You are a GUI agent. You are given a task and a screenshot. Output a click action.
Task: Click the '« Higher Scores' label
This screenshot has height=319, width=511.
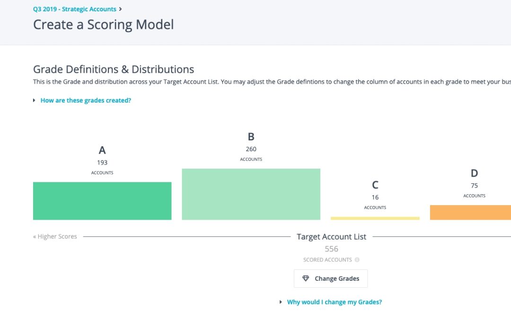tap(55, 237)
